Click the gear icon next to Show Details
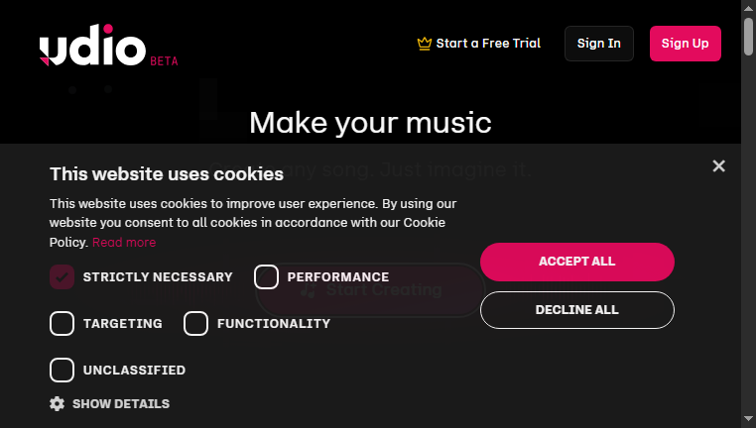Image resolution: width=756 pixels, height=428 pixels. pyautogui.click(x=57, y=403)
